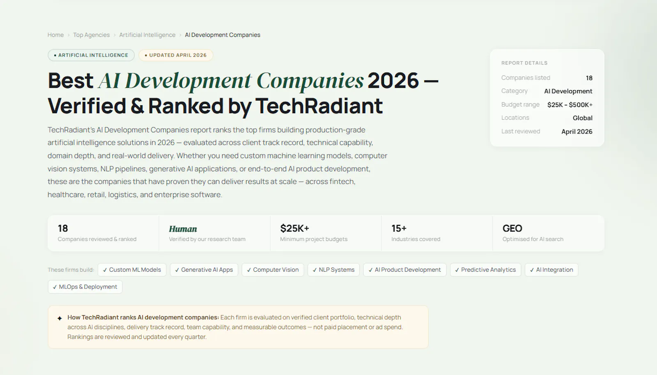Click 'How TechRadiant ranks AI development companies:' text
Image resolution: width=657 pixels, height=375 pixels.
pos(143,317)
